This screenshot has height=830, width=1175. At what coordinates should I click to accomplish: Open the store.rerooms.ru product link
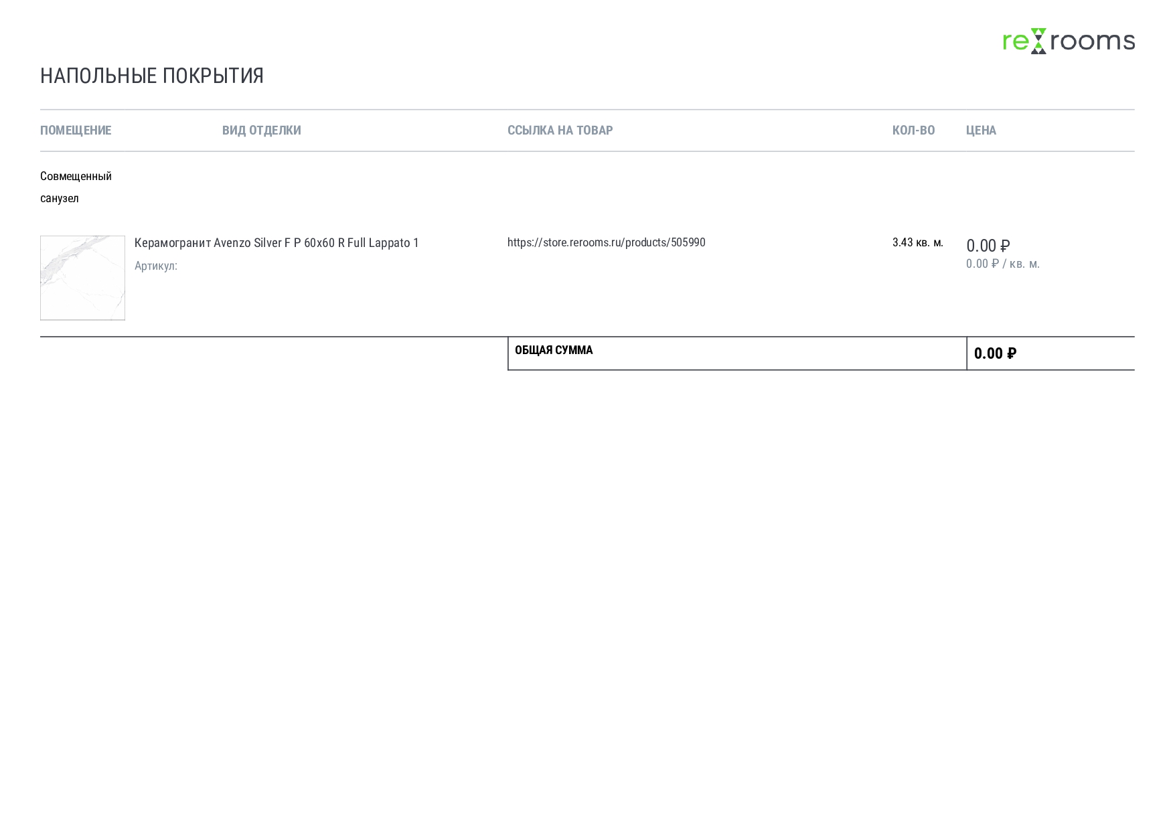tap(606, 242)
